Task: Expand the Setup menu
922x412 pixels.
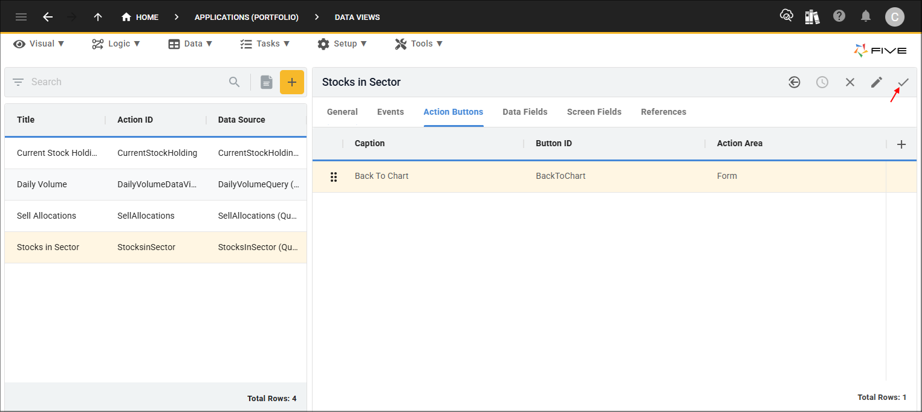Action: pyautogui.click(x=342, y=43)
